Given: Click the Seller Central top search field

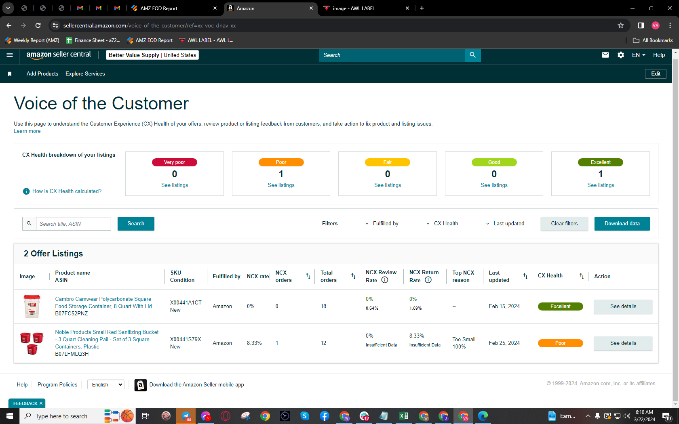Looking at the screenshot, I should pos(392,55).
